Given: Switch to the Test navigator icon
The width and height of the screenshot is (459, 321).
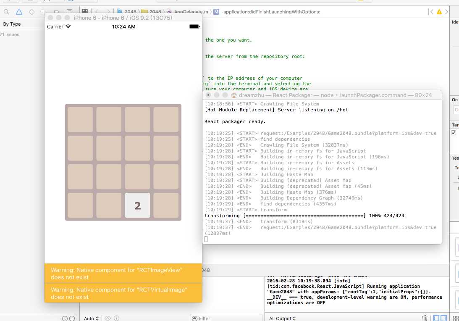Looking at the screenshot, I should tap(31, 12).
